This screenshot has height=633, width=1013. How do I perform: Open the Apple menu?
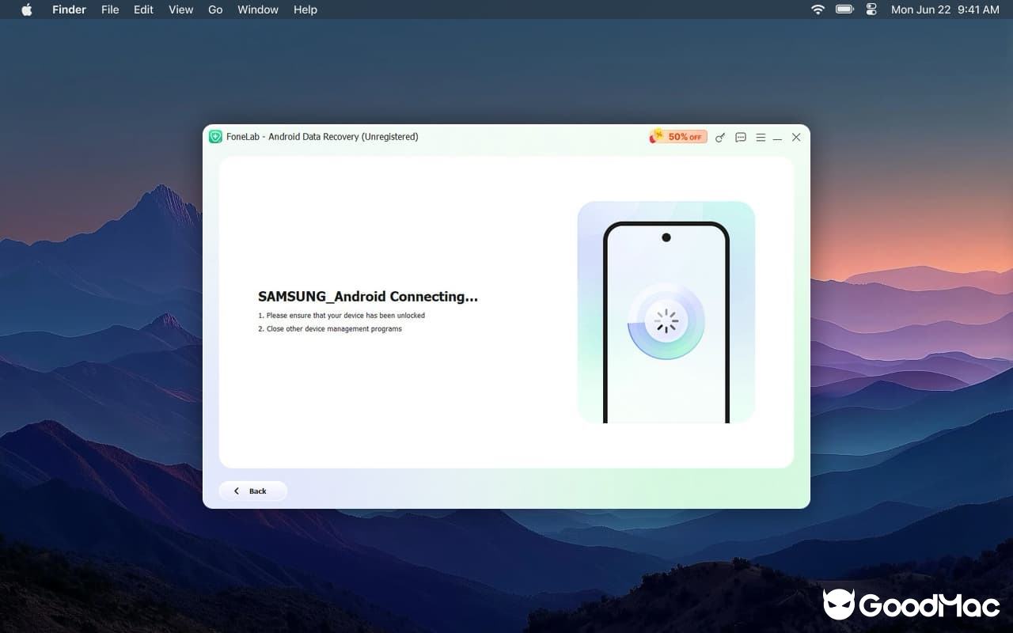pos(27,9)
